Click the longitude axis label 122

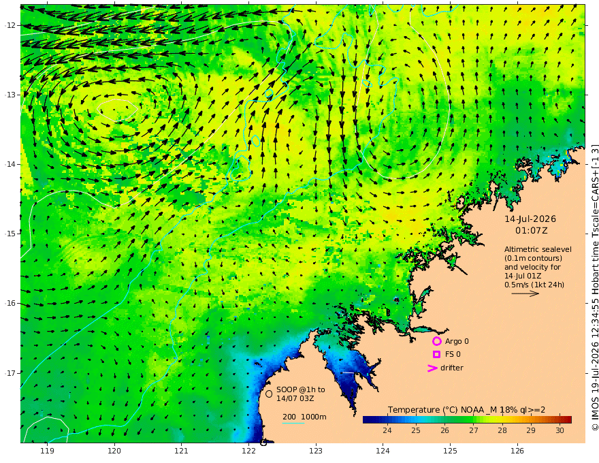coord(248,451)
